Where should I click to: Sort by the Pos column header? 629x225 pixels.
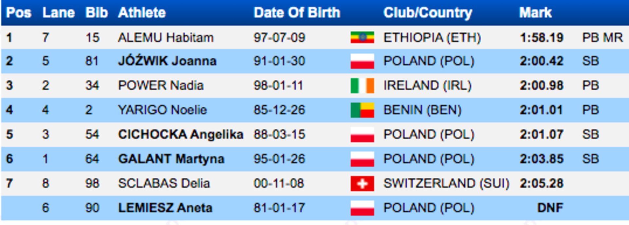(19, 13)
